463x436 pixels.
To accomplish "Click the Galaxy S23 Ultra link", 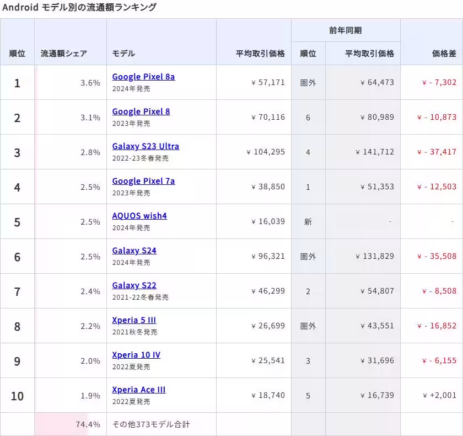I will (x=146, y=146).
